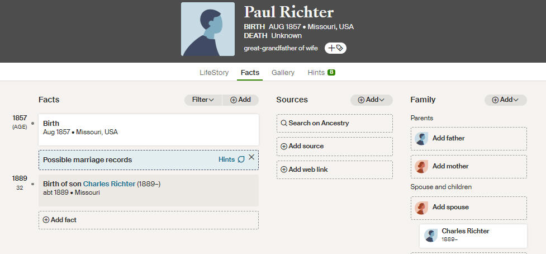Open the Facts Filter dropdown

click(x=203, y=100)
